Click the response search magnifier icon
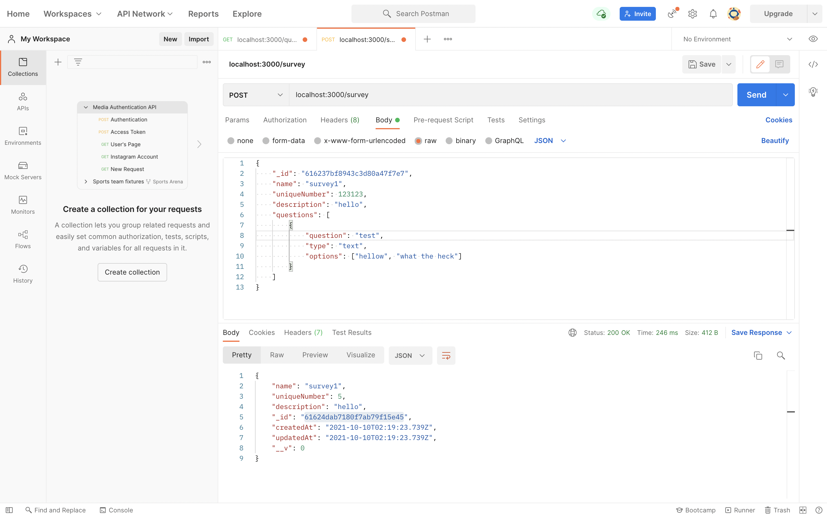The width and height of the screenshot is (827, 517). pyautogui.click(x=780, y=356)
